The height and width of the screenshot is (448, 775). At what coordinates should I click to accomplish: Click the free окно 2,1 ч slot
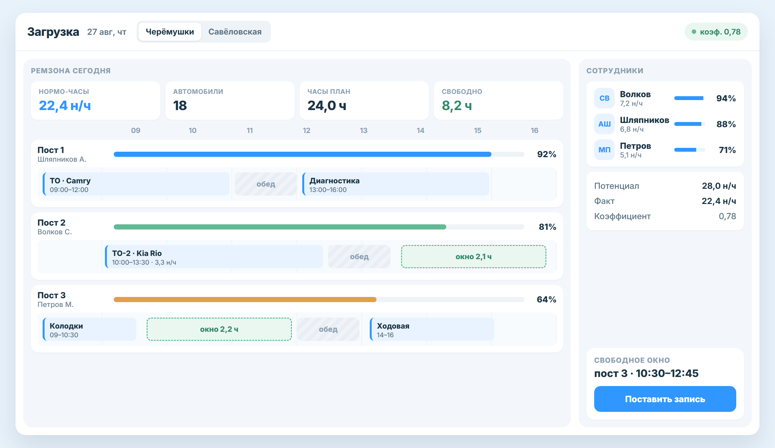[473, 257]
